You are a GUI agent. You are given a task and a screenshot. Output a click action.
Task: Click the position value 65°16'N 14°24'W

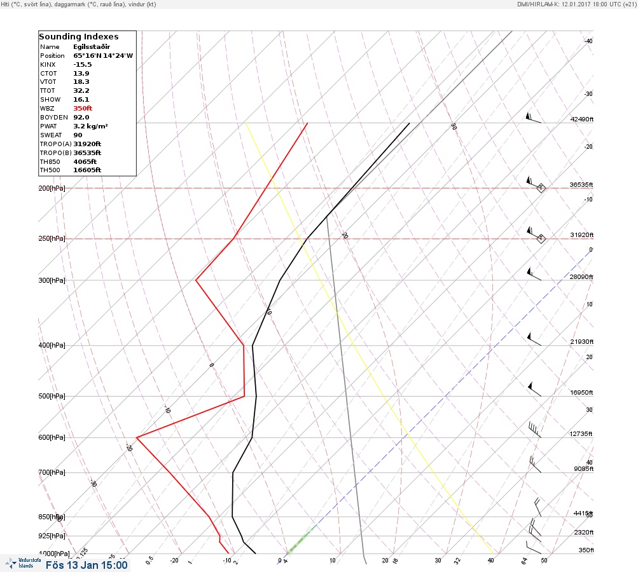point(103,56)
